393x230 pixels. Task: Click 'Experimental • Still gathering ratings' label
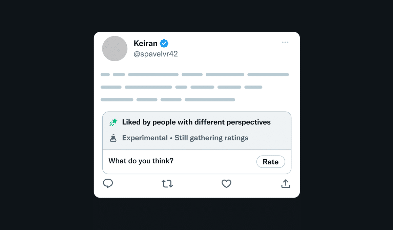185,138
